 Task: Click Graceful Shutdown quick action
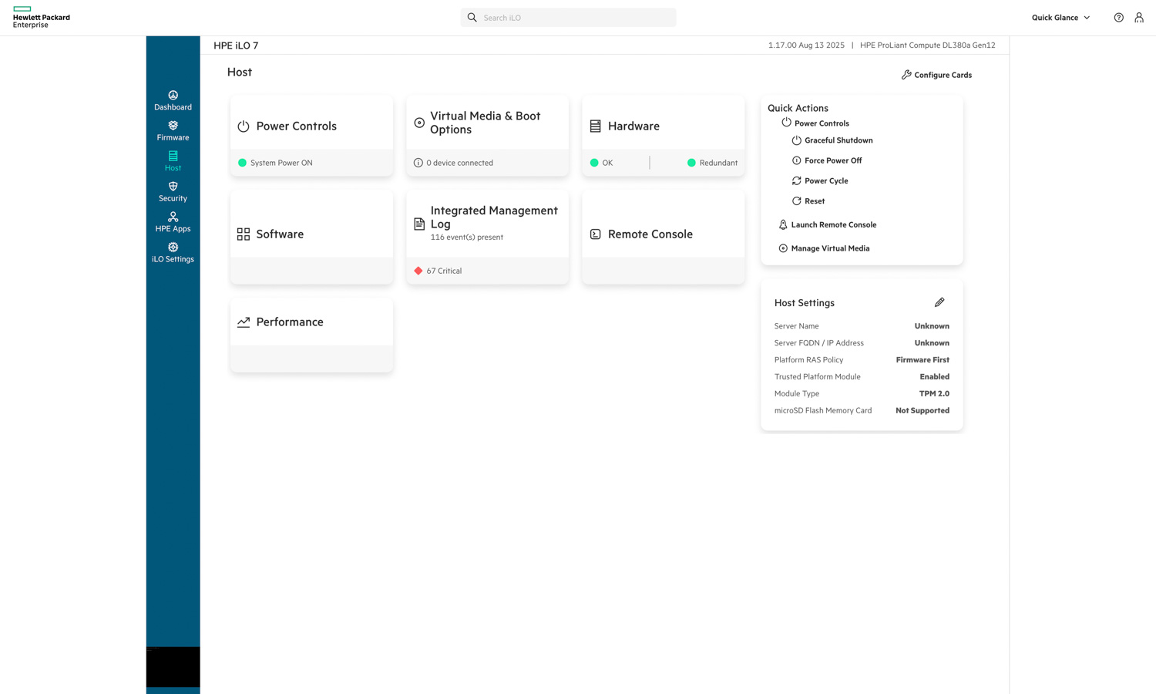coord(838,140)
